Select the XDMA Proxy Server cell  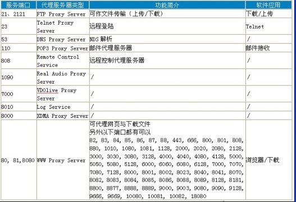[x=63, y=116]
